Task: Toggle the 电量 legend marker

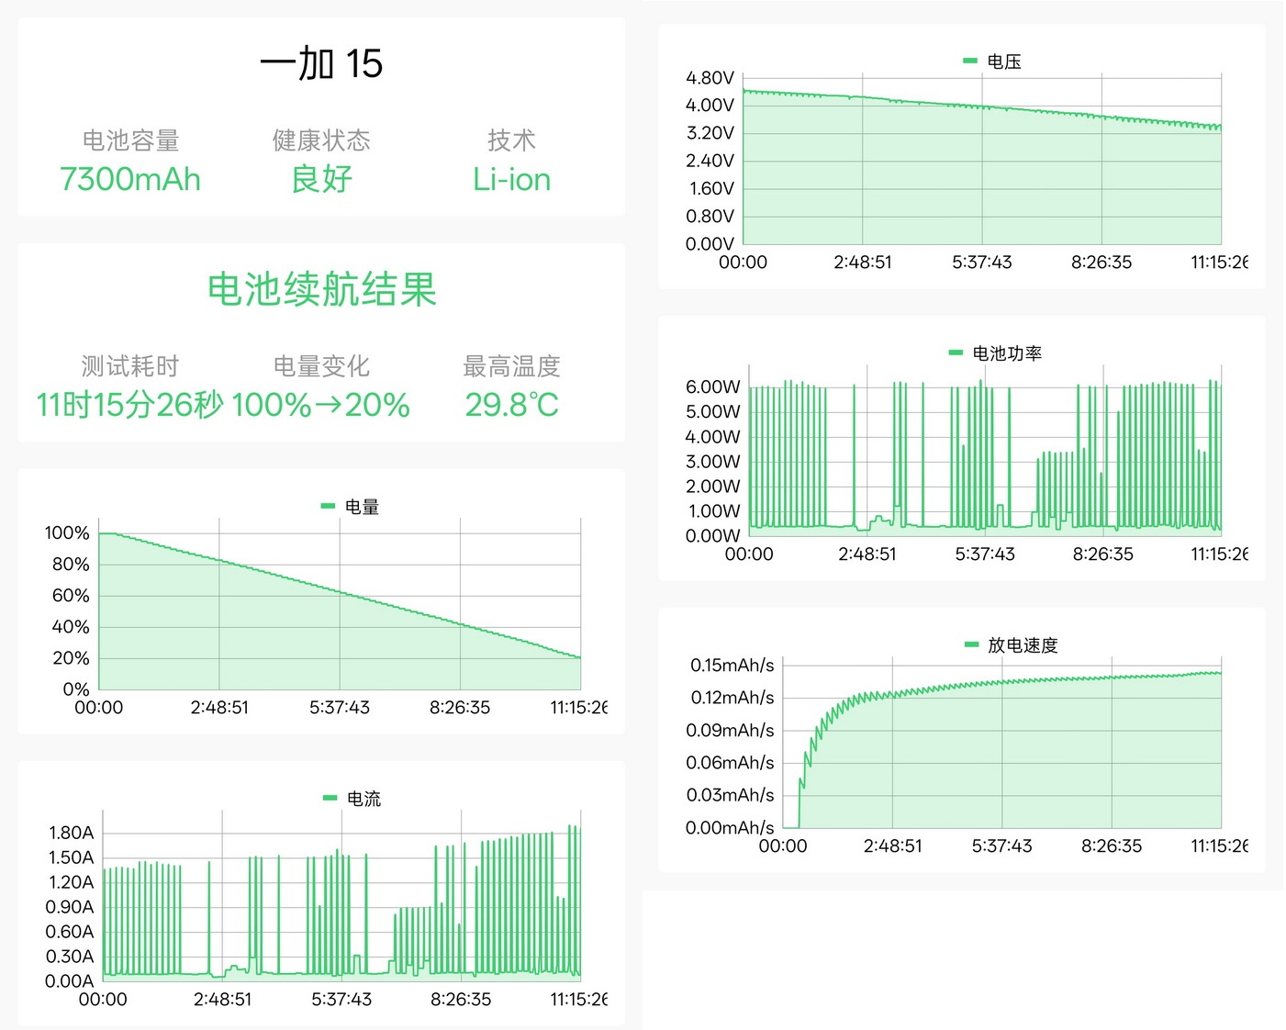Action: tap(328, 506)
